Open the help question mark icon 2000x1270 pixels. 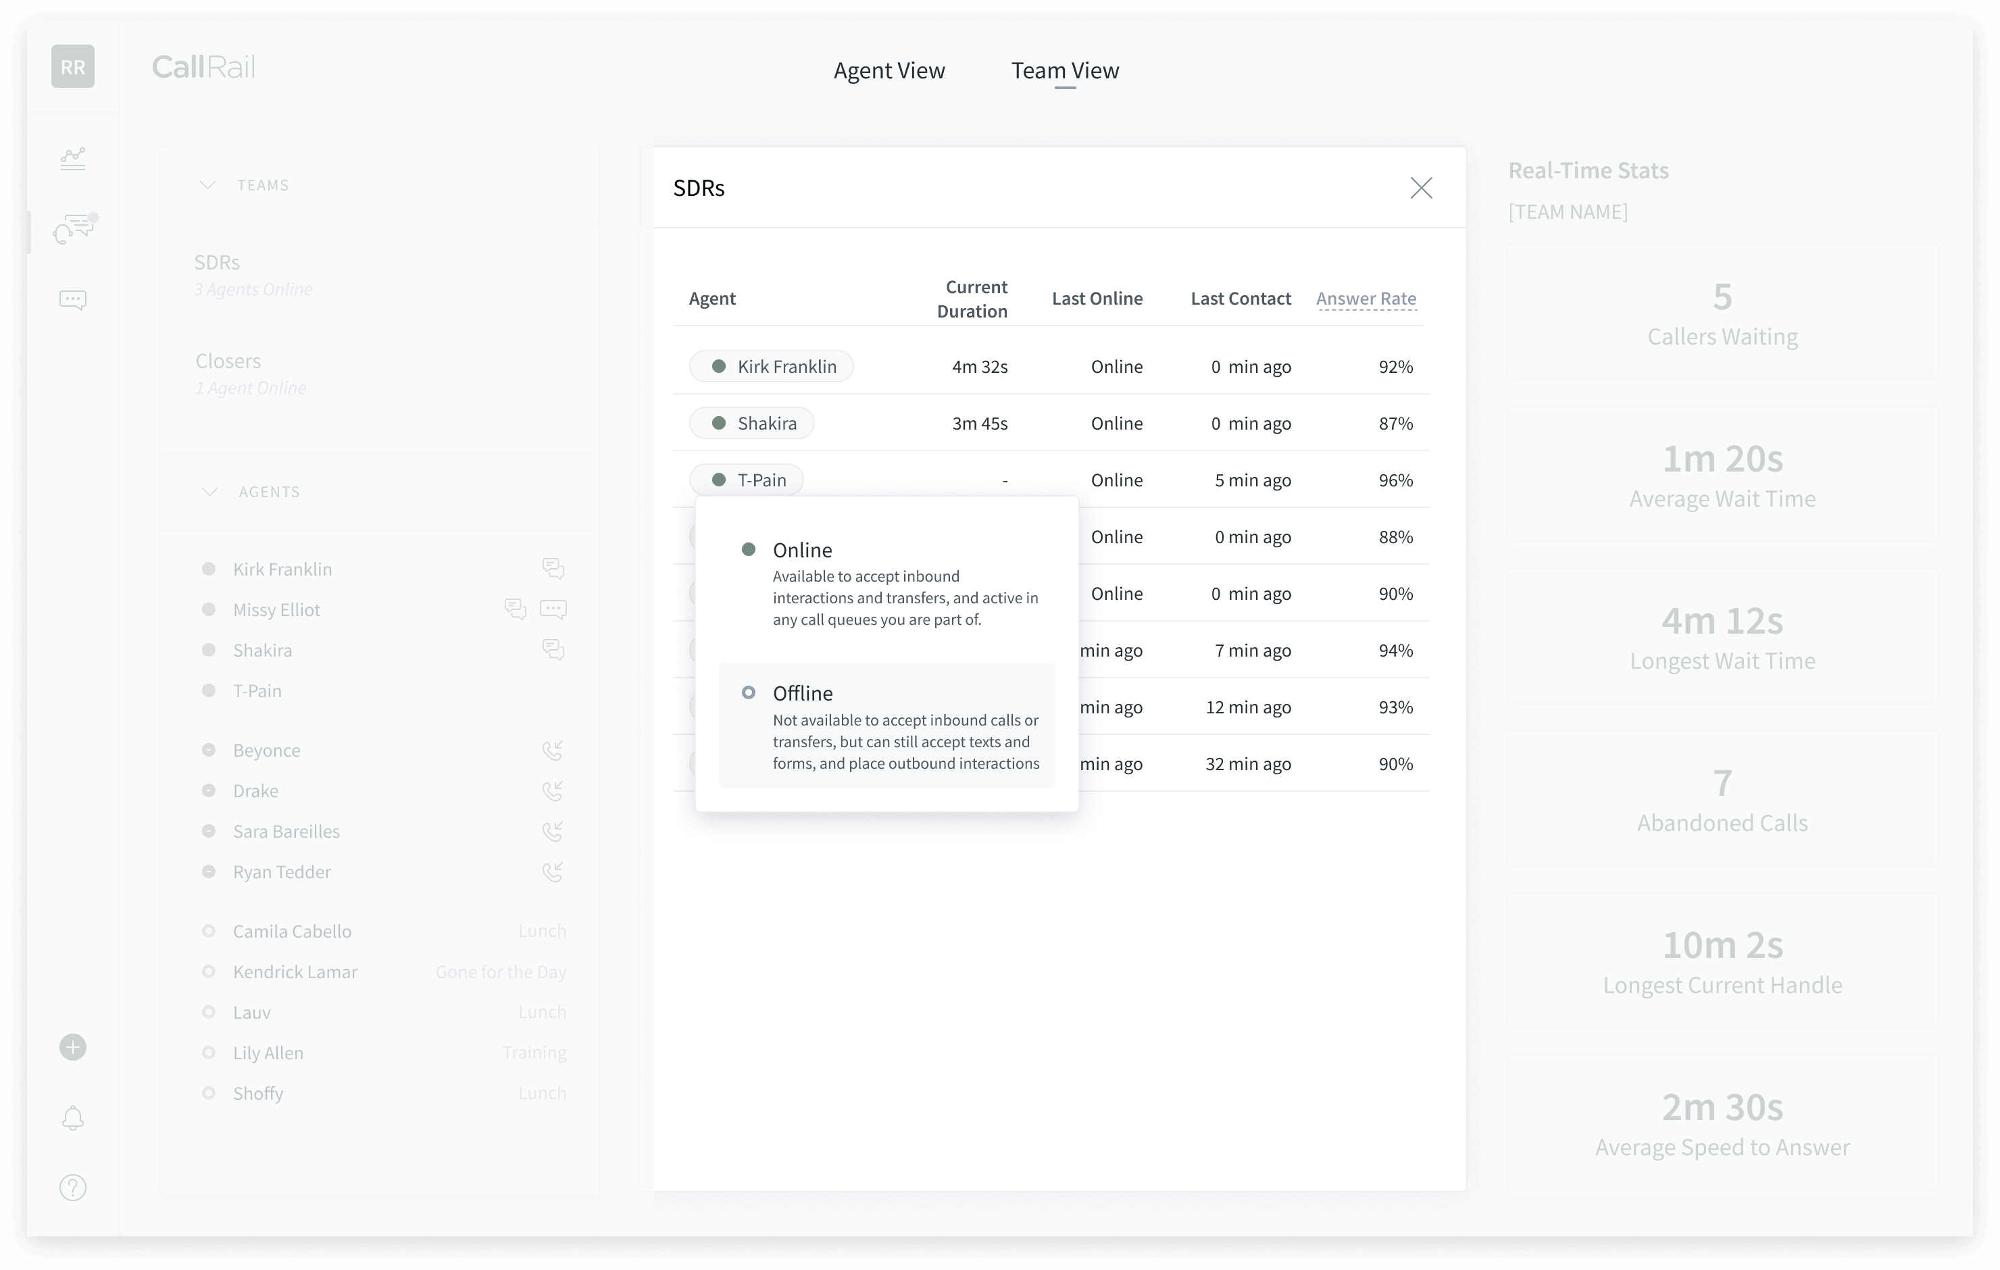pyautogui.click(x=73, y=1188)
